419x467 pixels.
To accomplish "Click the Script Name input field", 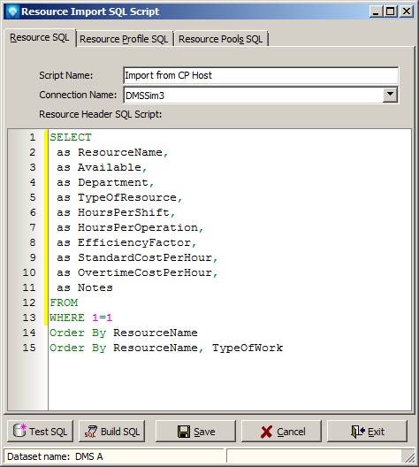I will (261, 75).
